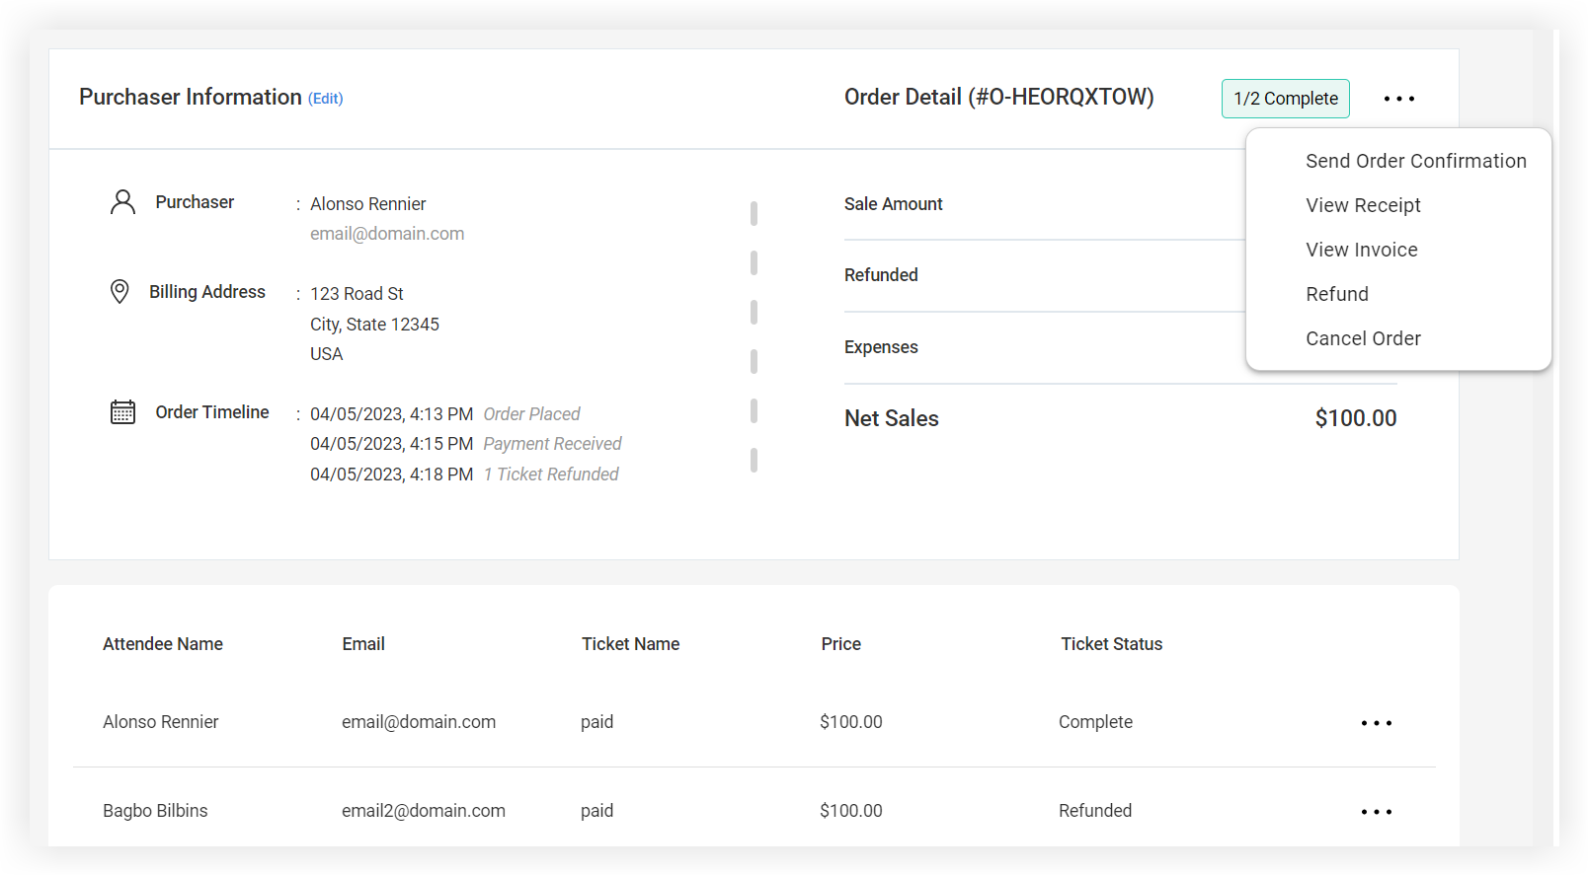Choose View Invoice from the menu
The height and width of the screenshot is (876, 1589).
click(1361, 250)
